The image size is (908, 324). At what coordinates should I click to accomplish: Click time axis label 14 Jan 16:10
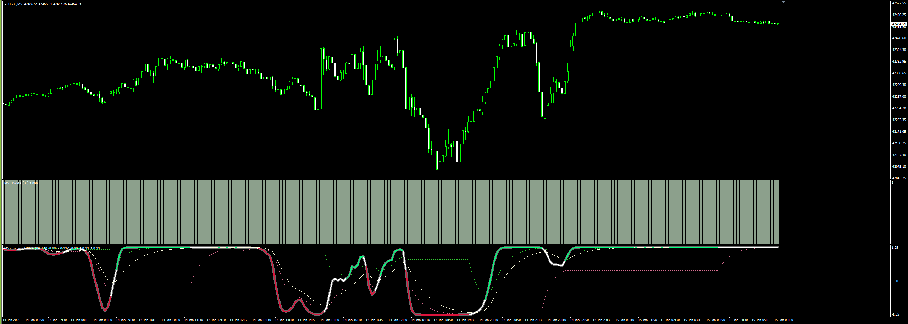tap(353, 320)
